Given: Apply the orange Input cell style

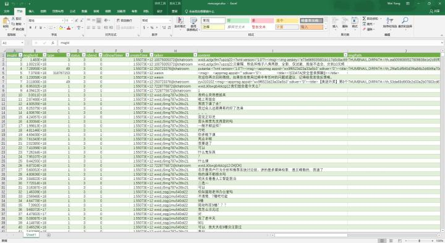Looking at the screenshot, I should tap(311, 27).
